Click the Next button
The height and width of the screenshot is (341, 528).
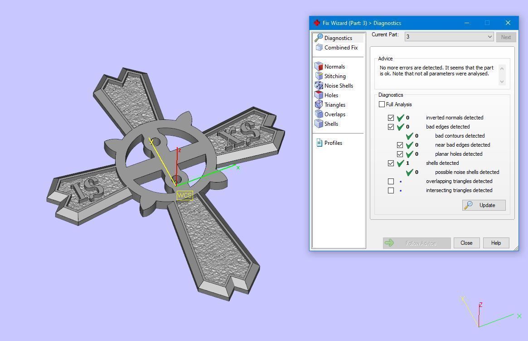pos(506,37)
